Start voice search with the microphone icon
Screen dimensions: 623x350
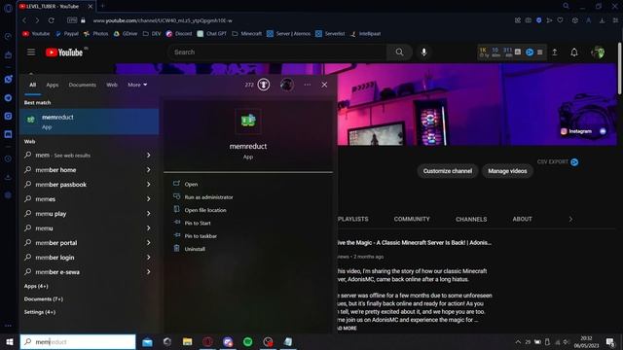pos(424,52)
